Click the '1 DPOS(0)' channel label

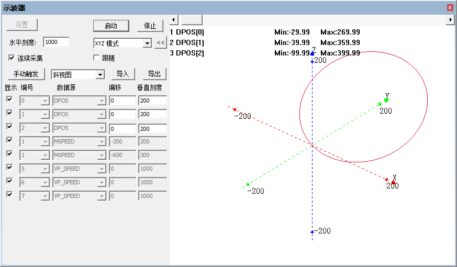[x=187, y=32]
